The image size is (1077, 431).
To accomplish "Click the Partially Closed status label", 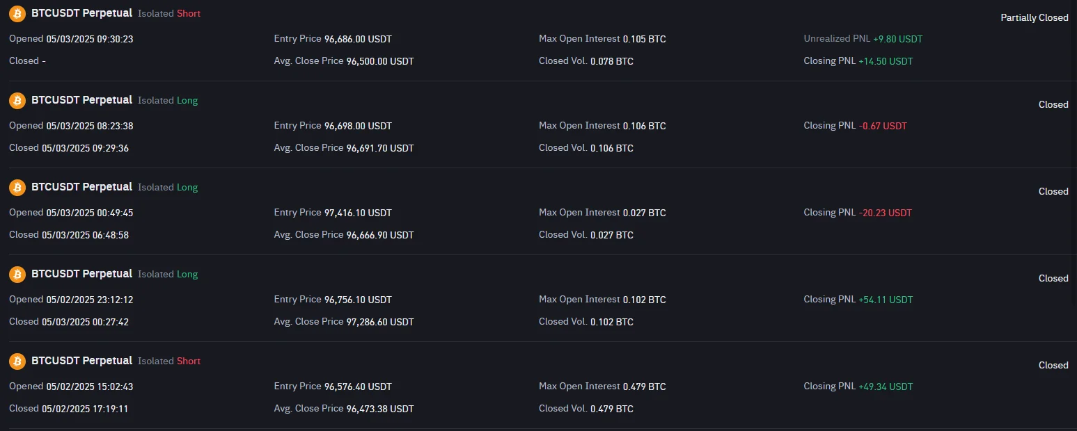I will point(1034,18).
